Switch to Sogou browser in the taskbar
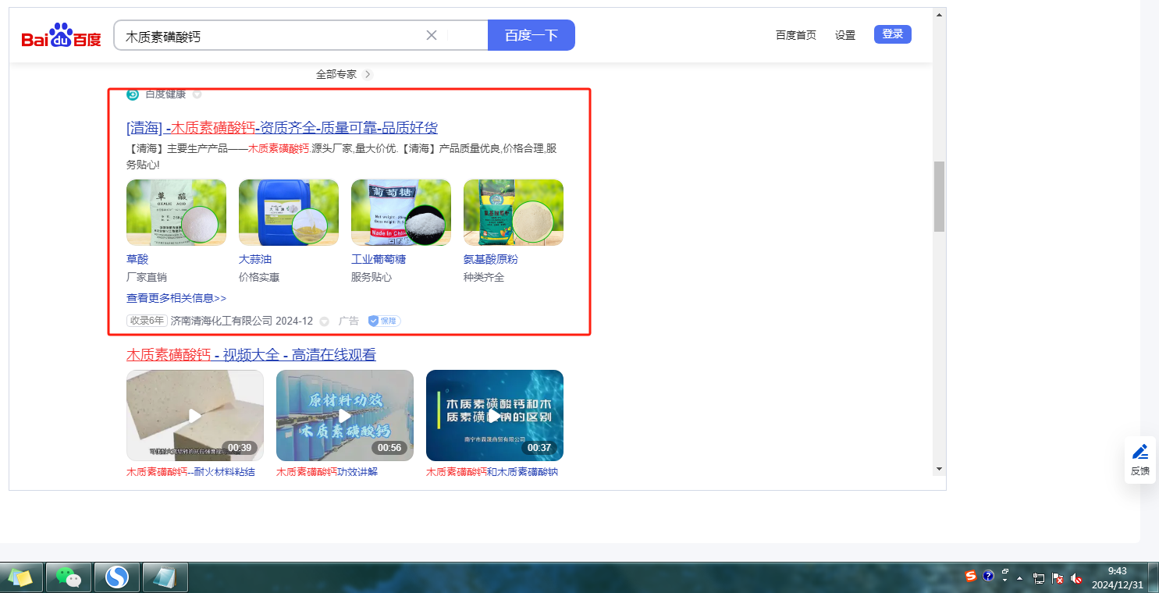 pyautogui.click(x=117, y=577)
